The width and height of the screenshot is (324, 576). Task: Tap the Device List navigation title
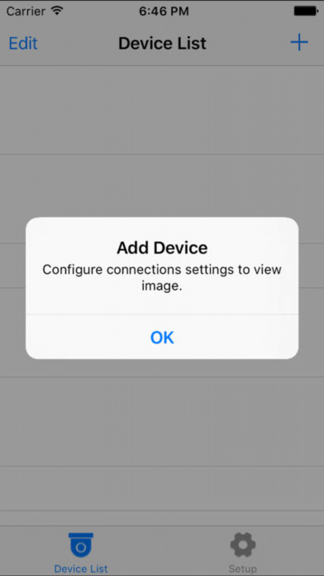tap(162, 43)
